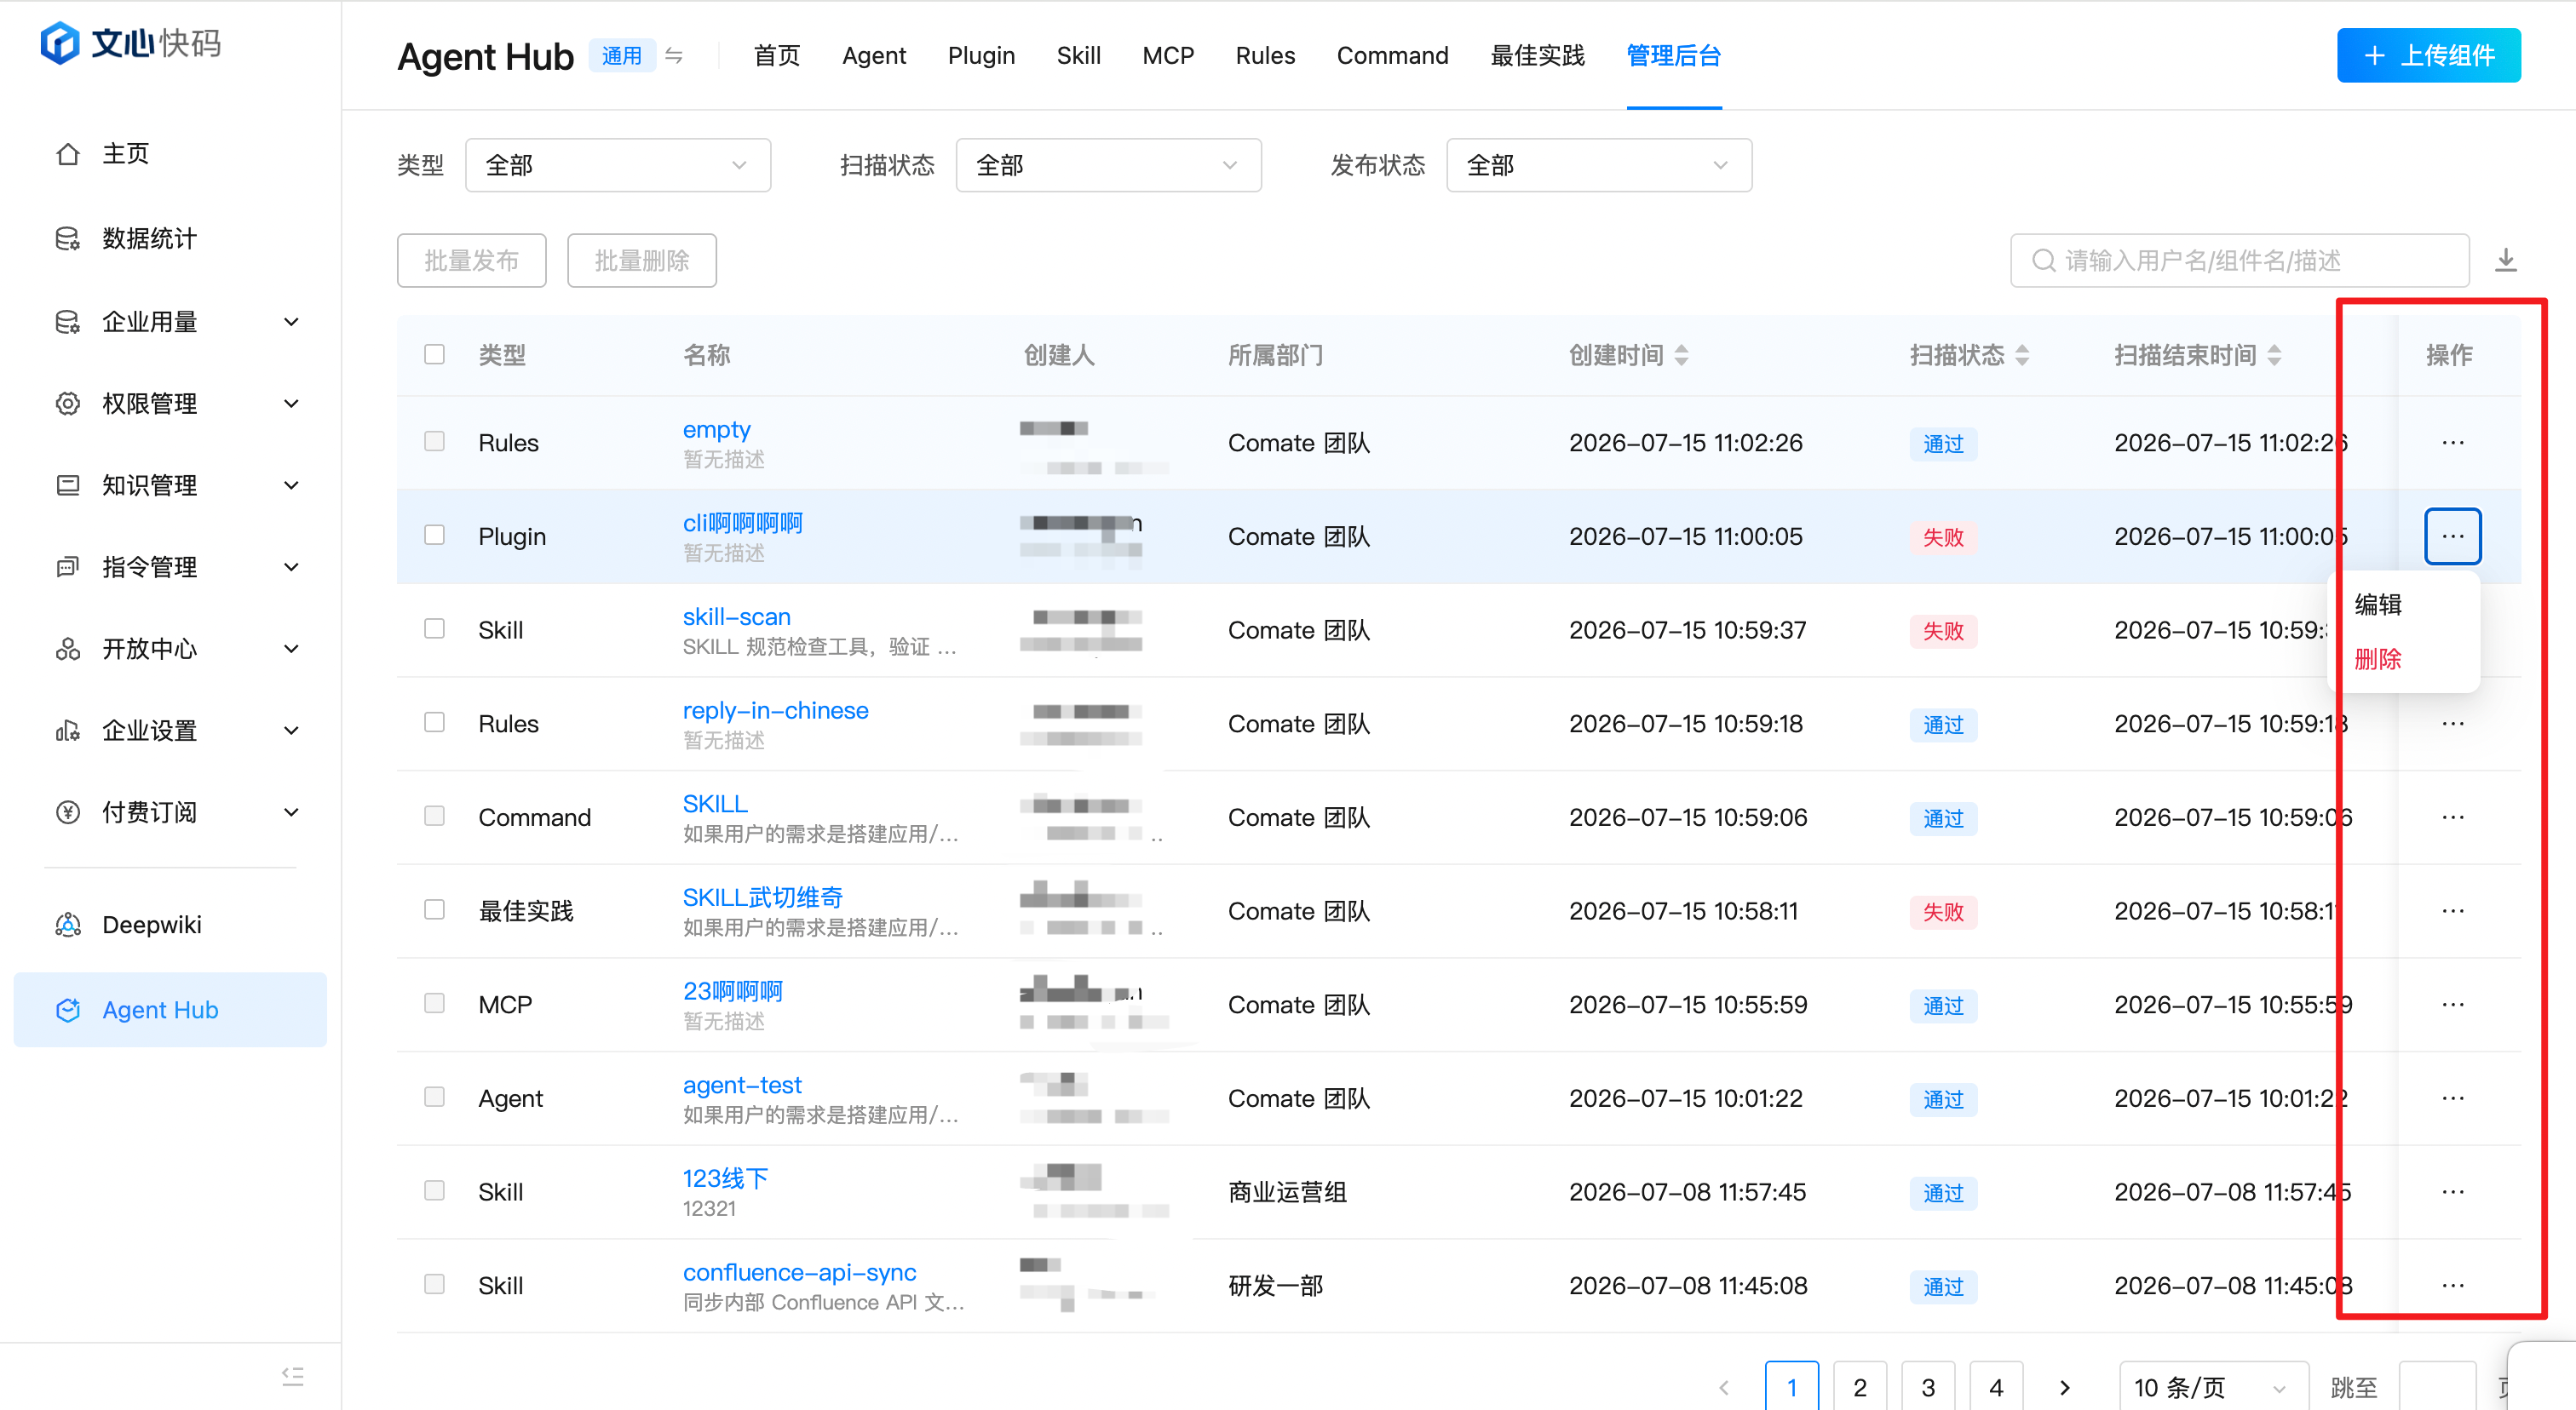Image resolution: width=2576 pixels, height=1410 pixels.
Task: Open the 扫描状态 filter dropdown
Action: coord(1108,165)
